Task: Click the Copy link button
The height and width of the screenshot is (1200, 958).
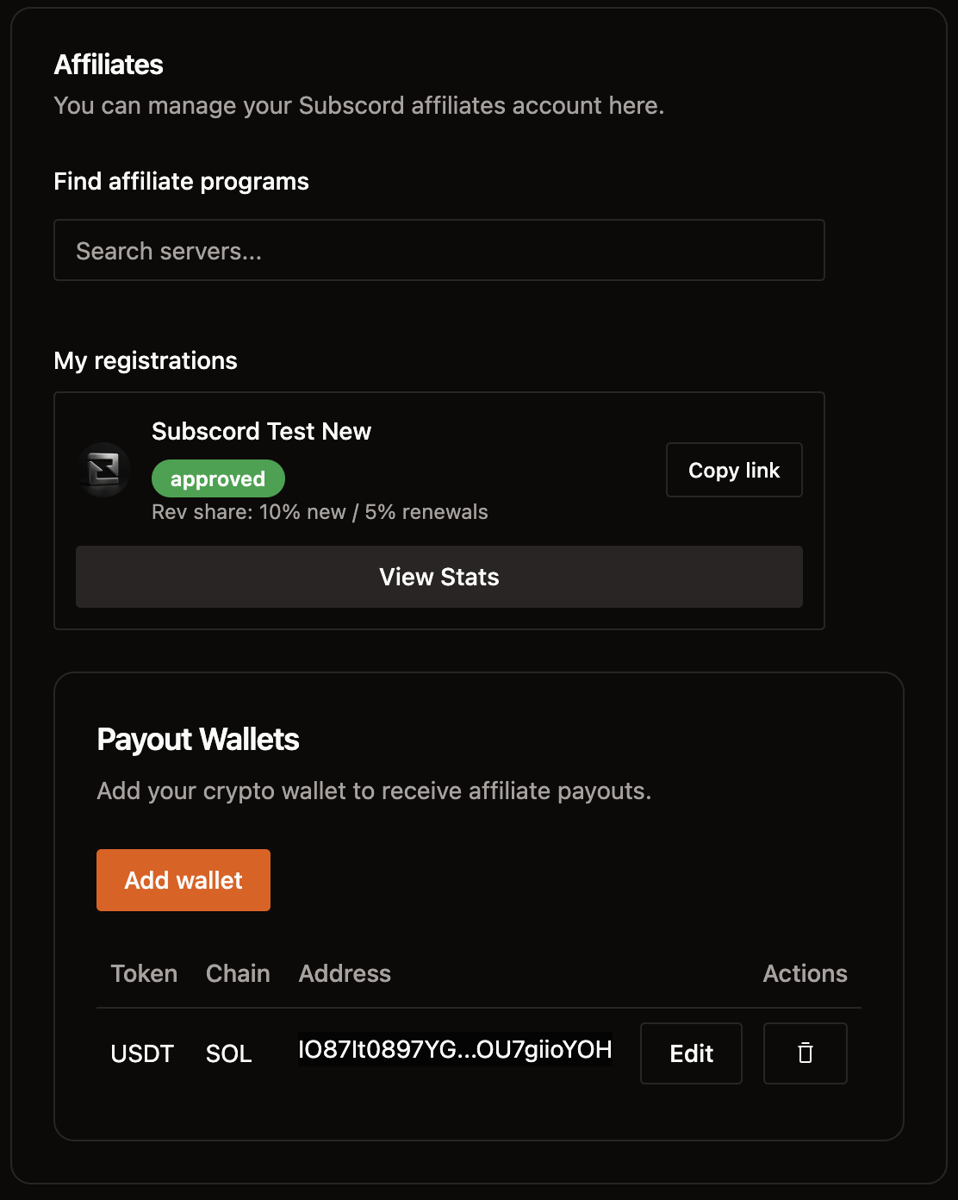Action: pyautogui.click(x=733, y=470)
